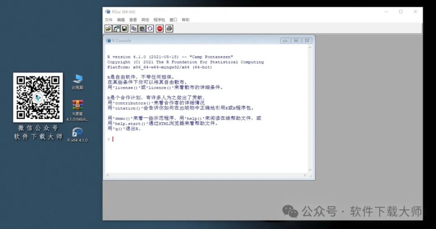Click the 'Copyright (C) 2021' line
436x229 pixels.
pos(186,62)
